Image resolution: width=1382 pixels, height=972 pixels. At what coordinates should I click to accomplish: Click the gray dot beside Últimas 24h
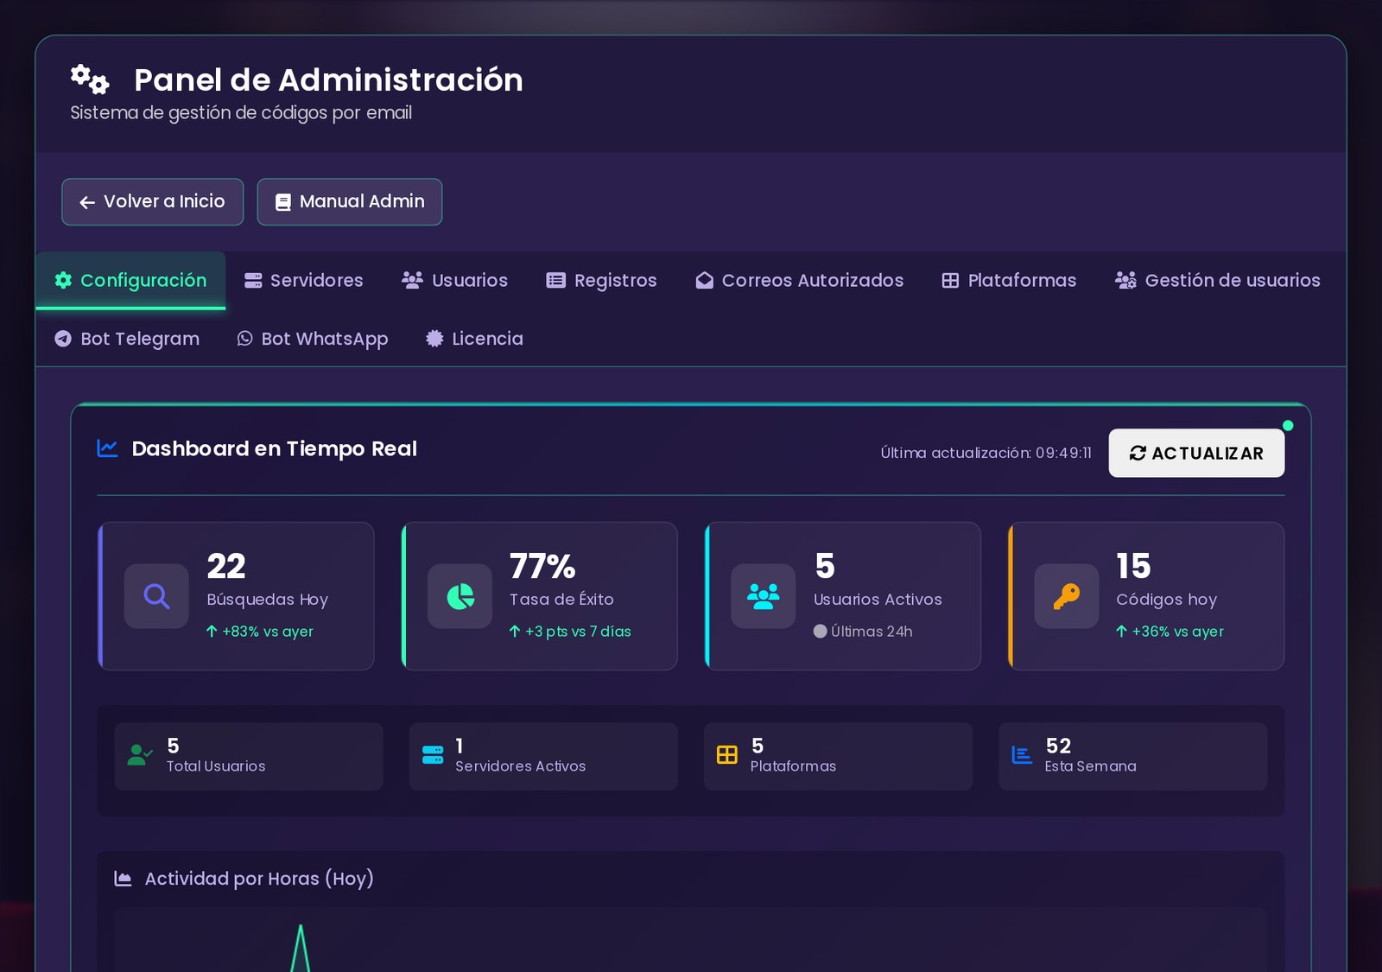pos(820,632)
